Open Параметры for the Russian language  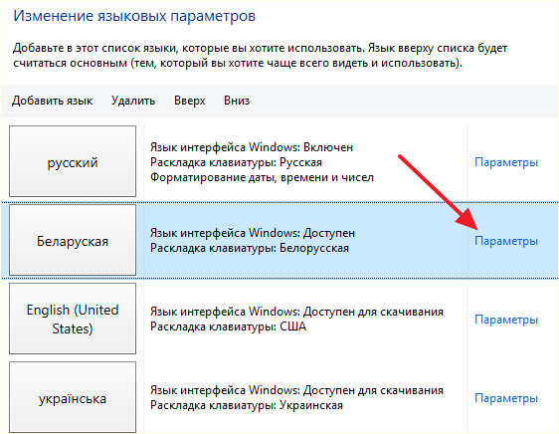pos(506,162)
